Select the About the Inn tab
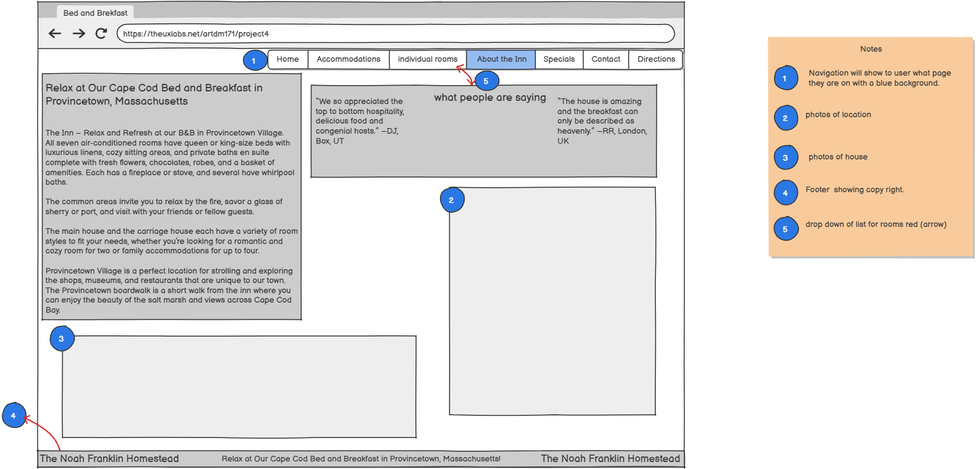The image size is (976, 469). point(501,59)
